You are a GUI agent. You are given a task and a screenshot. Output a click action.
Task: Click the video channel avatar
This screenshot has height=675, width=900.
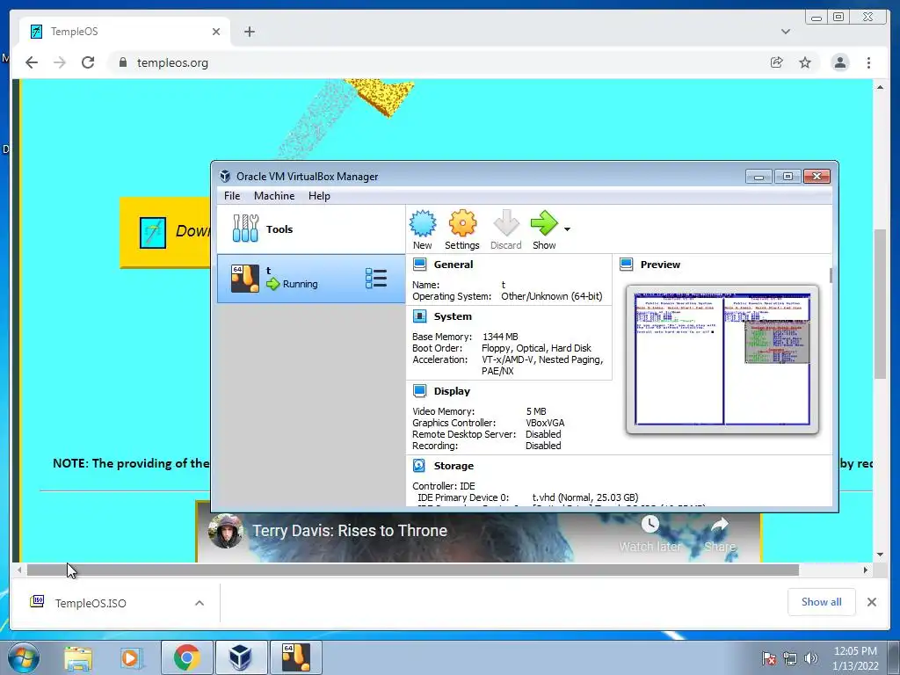pyautogui.click(x=226, y=531)
